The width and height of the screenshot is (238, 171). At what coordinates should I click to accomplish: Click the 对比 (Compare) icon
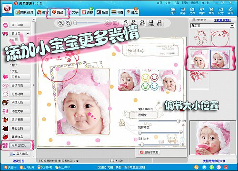pos(151,22)
